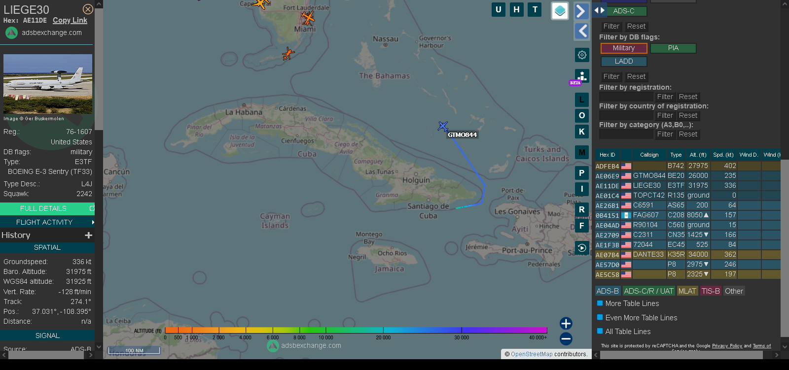The image size is (789, 370).
Task: Start the replay playback icon
Action: click(x=582, y=248)
